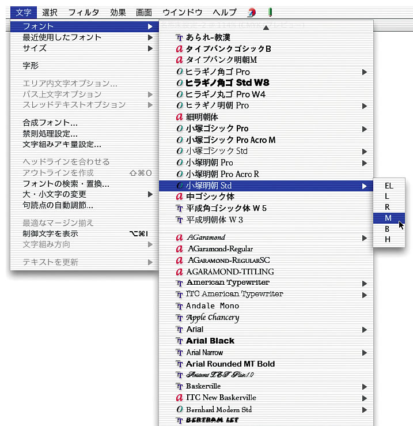Open the 文字 menu in menu bar
The image size is (413, 426).
[x=24, y=13]
